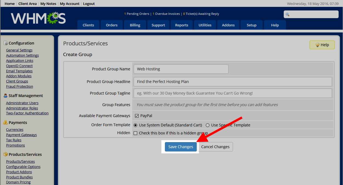The width and height of the screenshot is (343, 185).
Task: Click into the Product Group Tagline field
Action: click(233, 93)
